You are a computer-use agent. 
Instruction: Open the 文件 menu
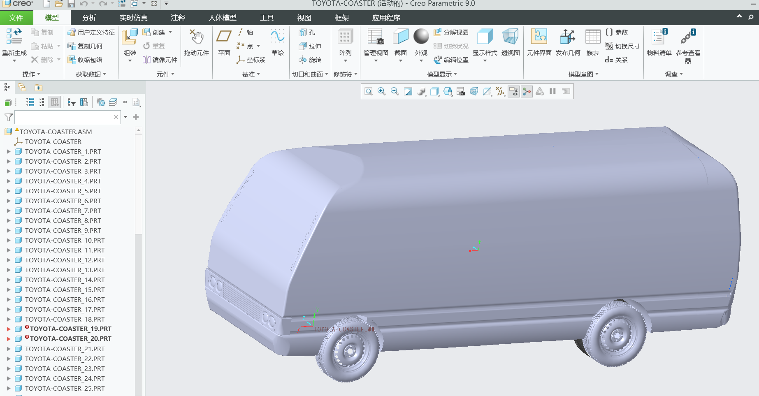click(16, 18)
